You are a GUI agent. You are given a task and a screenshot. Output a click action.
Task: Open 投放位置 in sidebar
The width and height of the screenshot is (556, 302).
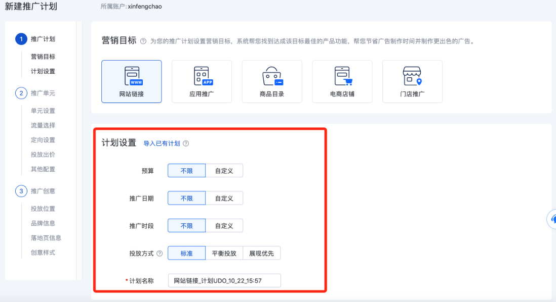tap(43, 209)
